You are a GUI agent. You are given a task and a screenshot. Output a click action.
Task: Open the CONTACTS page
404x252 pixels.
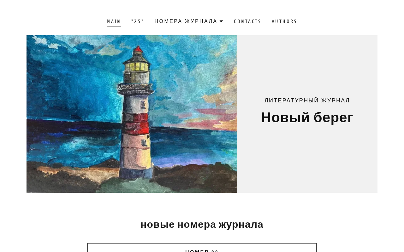pos(247,21)
